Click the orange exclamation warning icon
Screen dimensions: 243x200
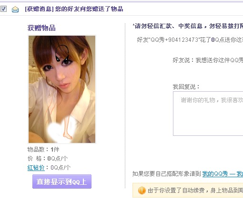point(142,190)
